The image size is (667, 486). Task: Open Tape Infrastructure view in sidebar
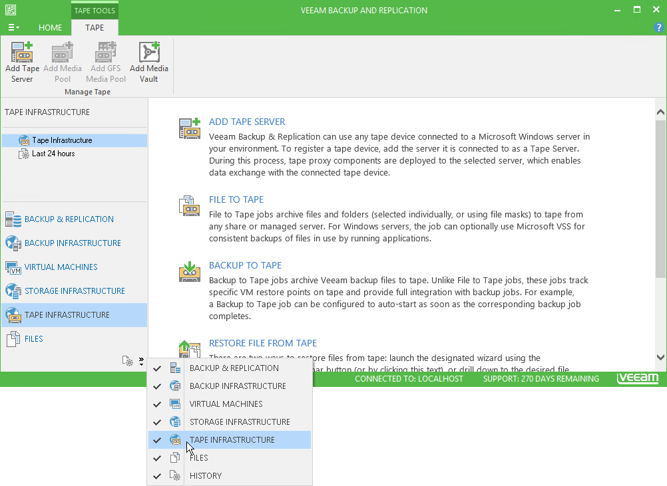coord(74,314)
